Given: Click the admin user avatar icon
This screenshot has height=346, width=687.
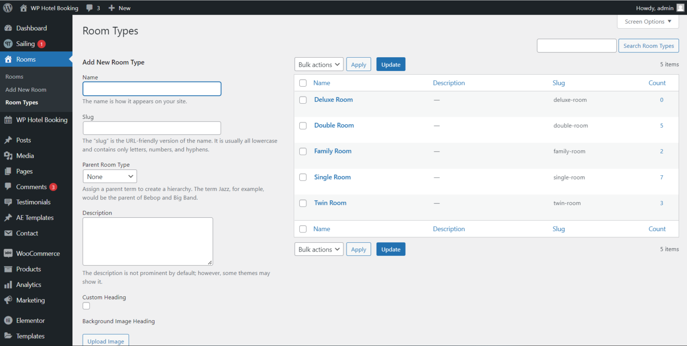Looking at the screenshot, I should [680, 8].
